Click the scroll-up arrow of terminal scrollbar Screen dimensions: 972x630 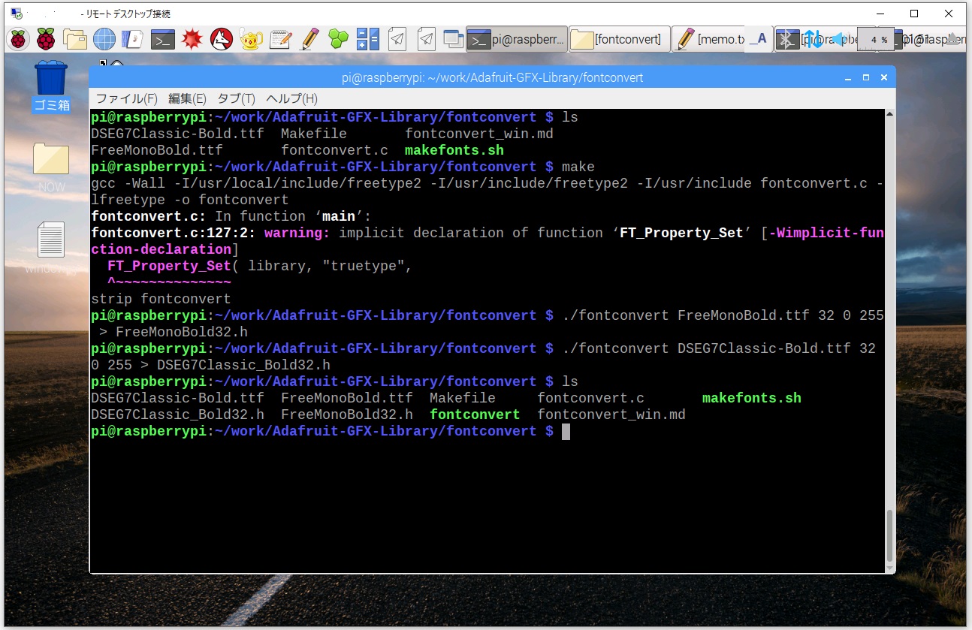pos(889,115)
